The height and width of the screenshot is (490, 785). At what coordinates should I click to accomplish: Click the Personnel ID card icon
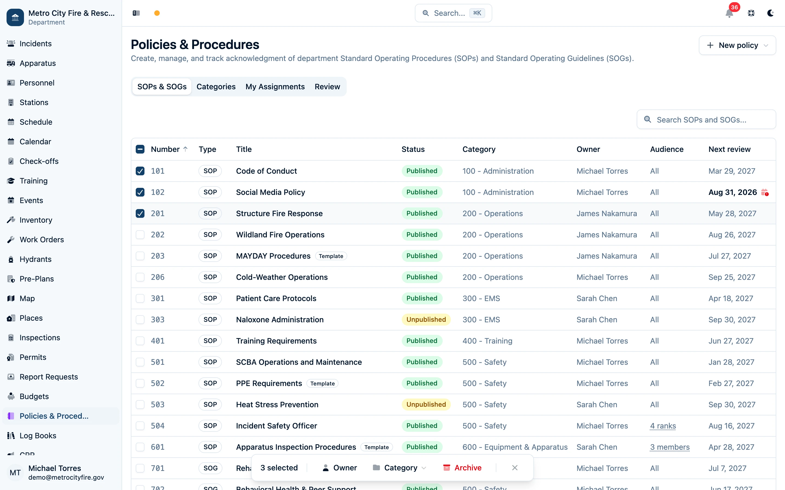coord(11,83)
